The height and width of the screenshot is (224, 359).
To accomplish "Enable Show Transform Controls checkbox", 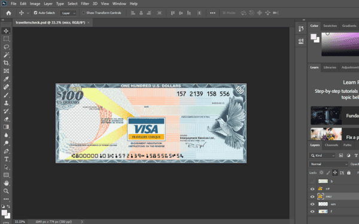I will pyautogui.click(x=84, y=13).
